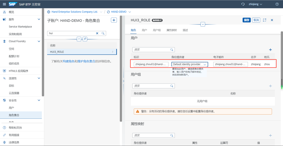Image resolution: width=283 pixels, height=146 pixels.
Task: Switch to the 用户 tab
Action: [x=144, y=30]
